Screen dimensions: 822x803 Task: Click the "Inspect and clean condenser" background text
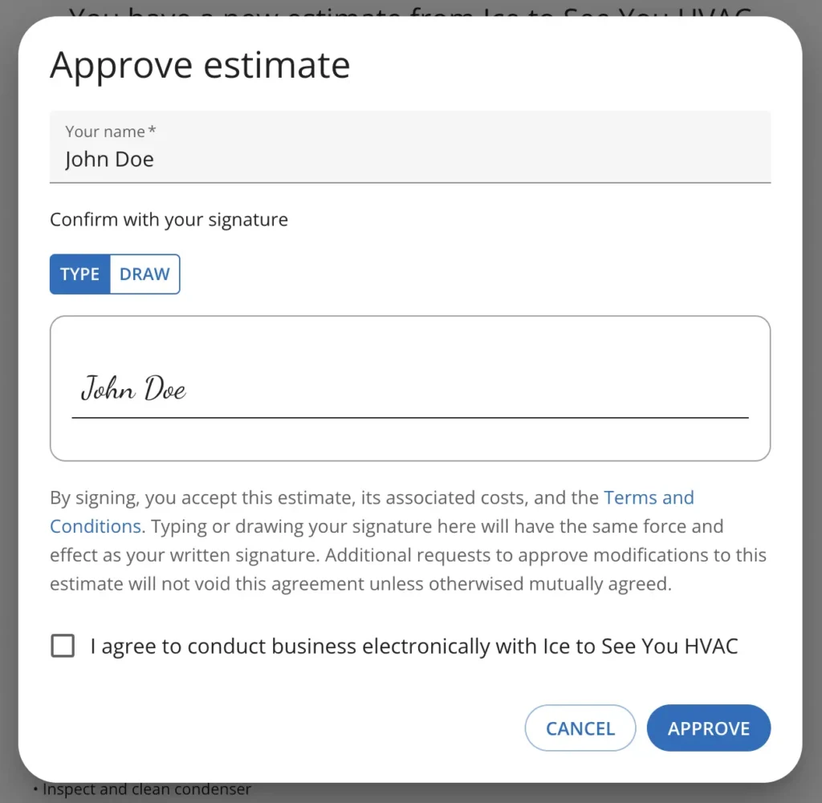(144, 790)
